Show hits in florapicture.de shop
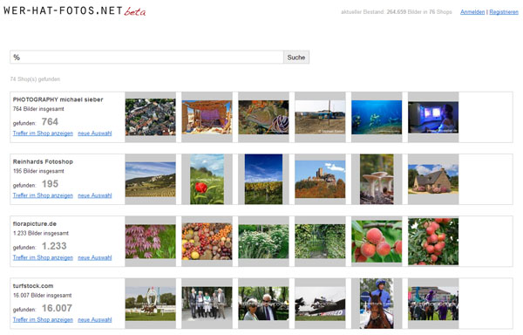 [x=43, y=257]
